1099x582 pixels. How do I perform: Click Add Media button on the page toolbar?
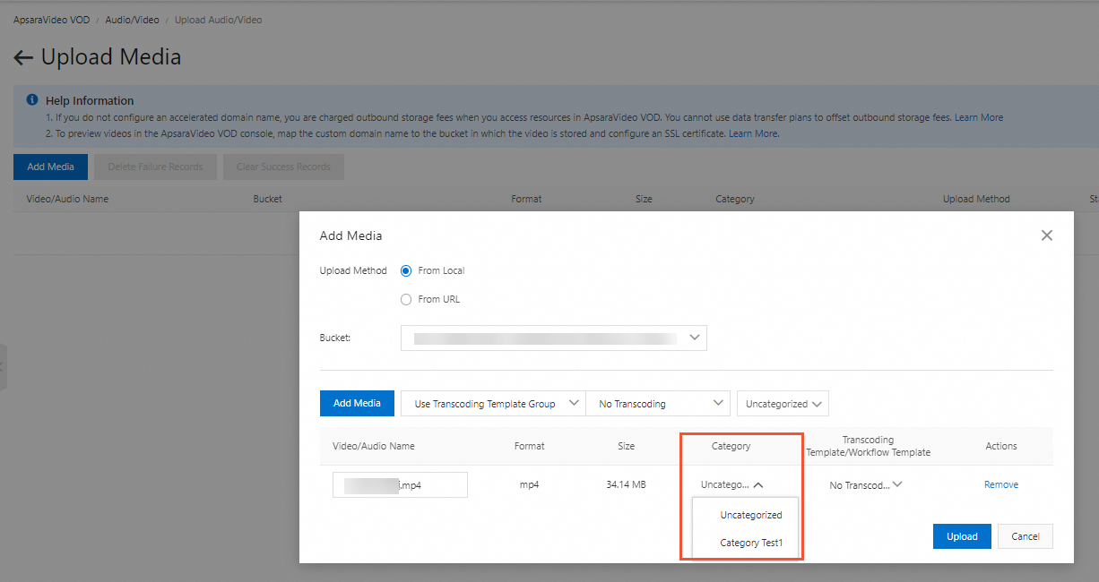50,167
